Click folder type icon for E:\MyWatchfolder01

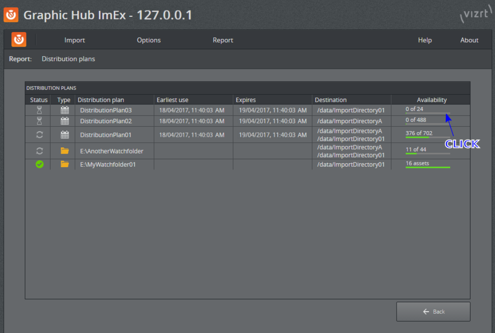pyautogui.click(x=65, y=164)
